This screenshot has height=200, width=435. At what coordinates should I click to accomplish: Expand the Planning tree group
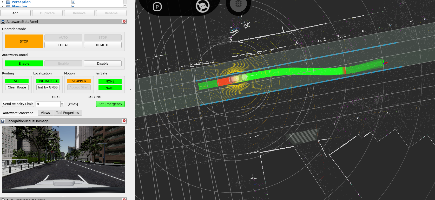click(3, 6)
